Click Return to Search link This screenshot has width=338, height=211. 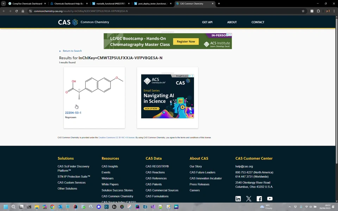click(72, 51)
